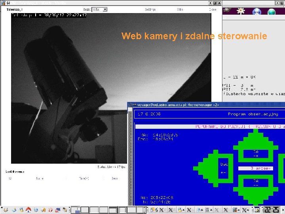Launch the red headphones icon in panel
285x214 pixels.
click(x=50, y=210)
